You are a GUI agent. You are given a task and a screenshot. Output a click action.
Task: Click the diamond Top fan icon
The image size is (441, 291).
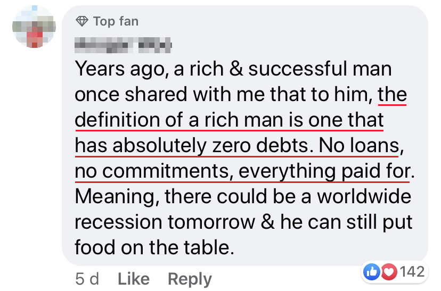pyautogui.click(x=81, y=22)
